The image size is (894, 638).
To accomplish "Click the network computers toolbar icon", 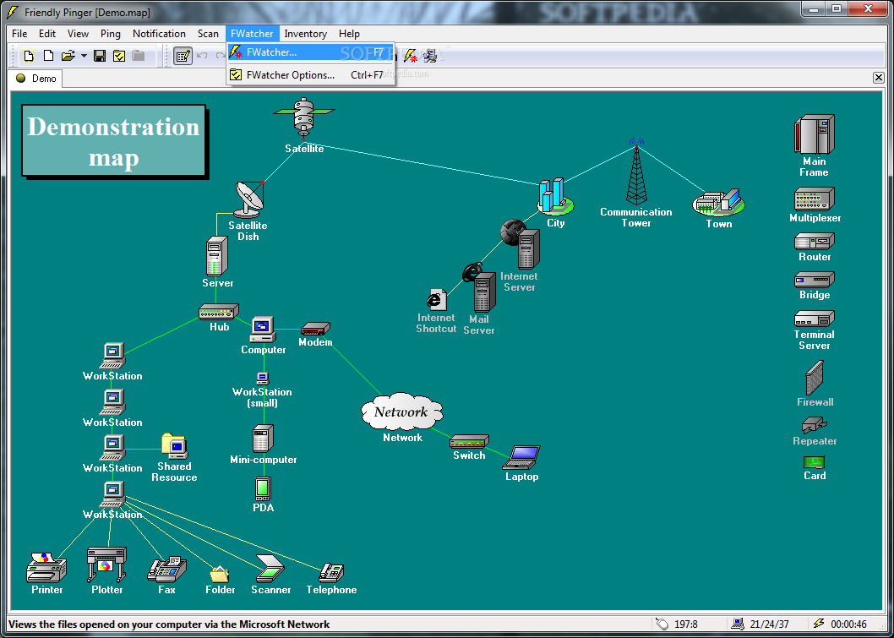I will click(430, 56).
